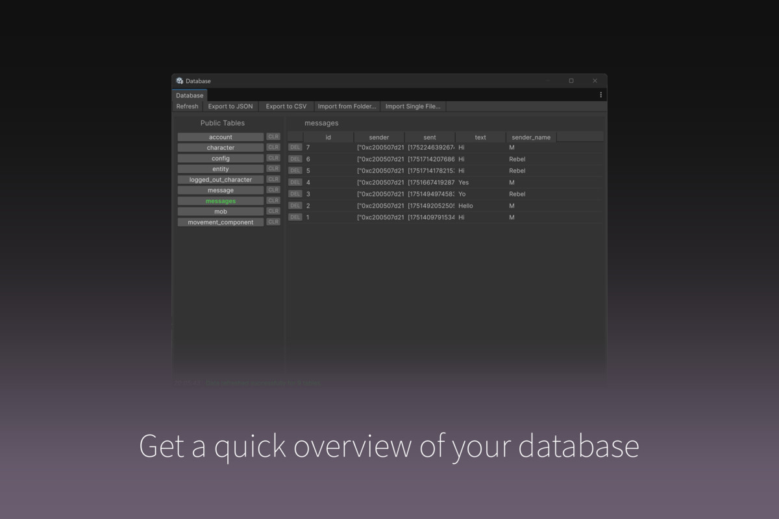The width and height of the screenshot is (779, 519).
Task: Click the DEL icon for row id 1
Action: 295,217
